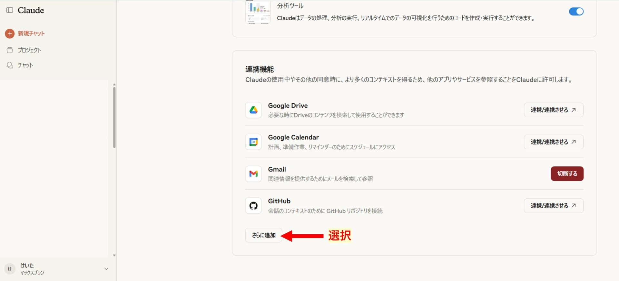Select 新規チャット in the sidebar
The height and width of the screenshot is (281, 619).
coord(31,33)
